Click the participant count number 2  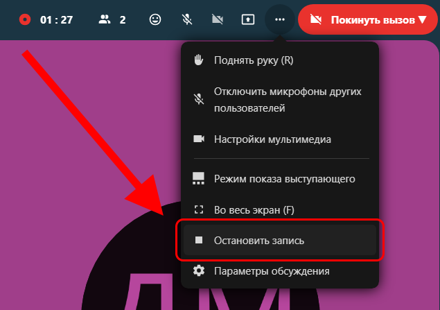pos(123,19)
